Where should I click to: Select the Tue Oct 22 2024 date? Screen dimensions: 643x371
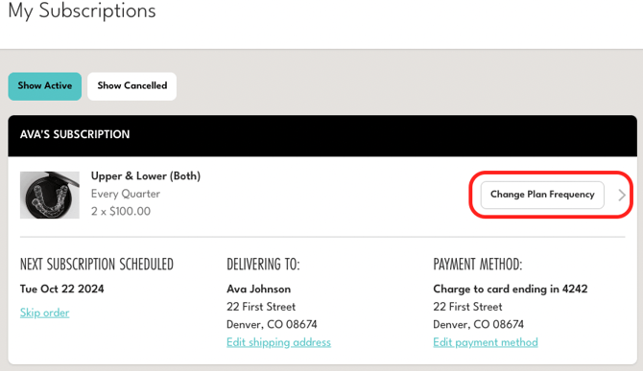click(62, 290)
